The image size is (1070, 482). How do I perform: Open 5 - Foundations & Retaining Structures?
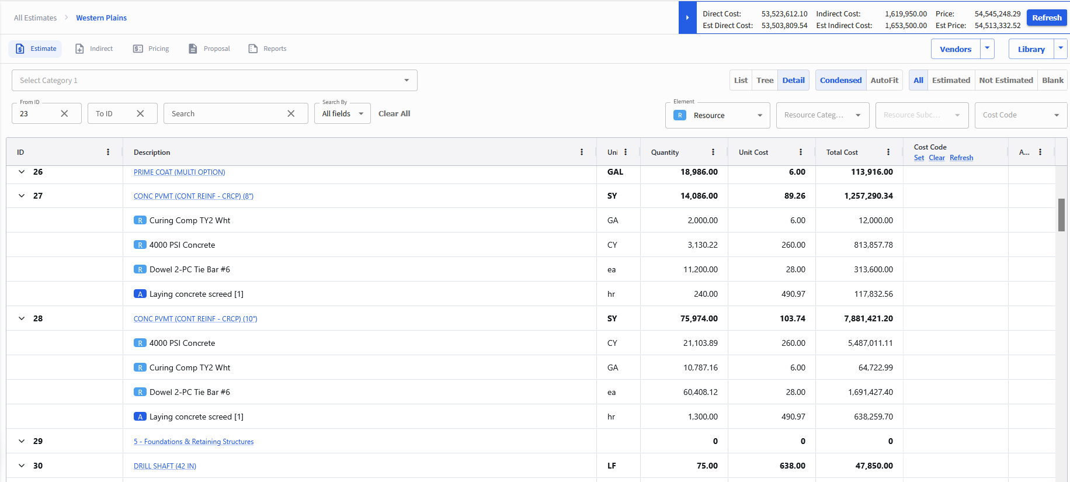click(193, 442)
